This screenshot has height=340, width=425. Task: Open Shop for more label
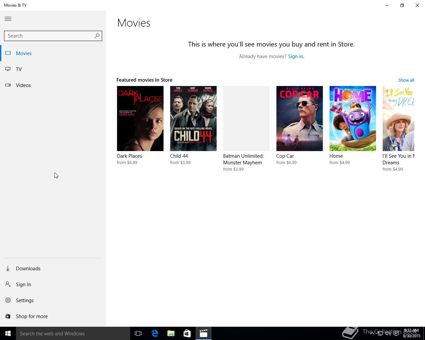(32, 316)
